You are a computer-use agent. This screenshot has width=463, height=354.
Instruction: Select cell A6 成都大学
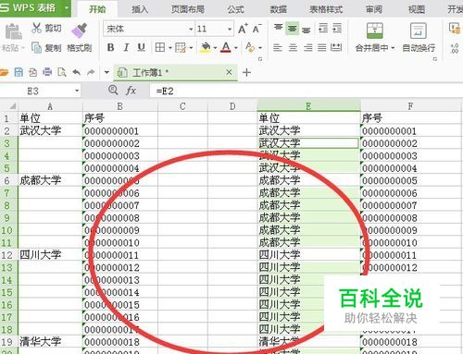pyautogui.click(x=50, y=180)
